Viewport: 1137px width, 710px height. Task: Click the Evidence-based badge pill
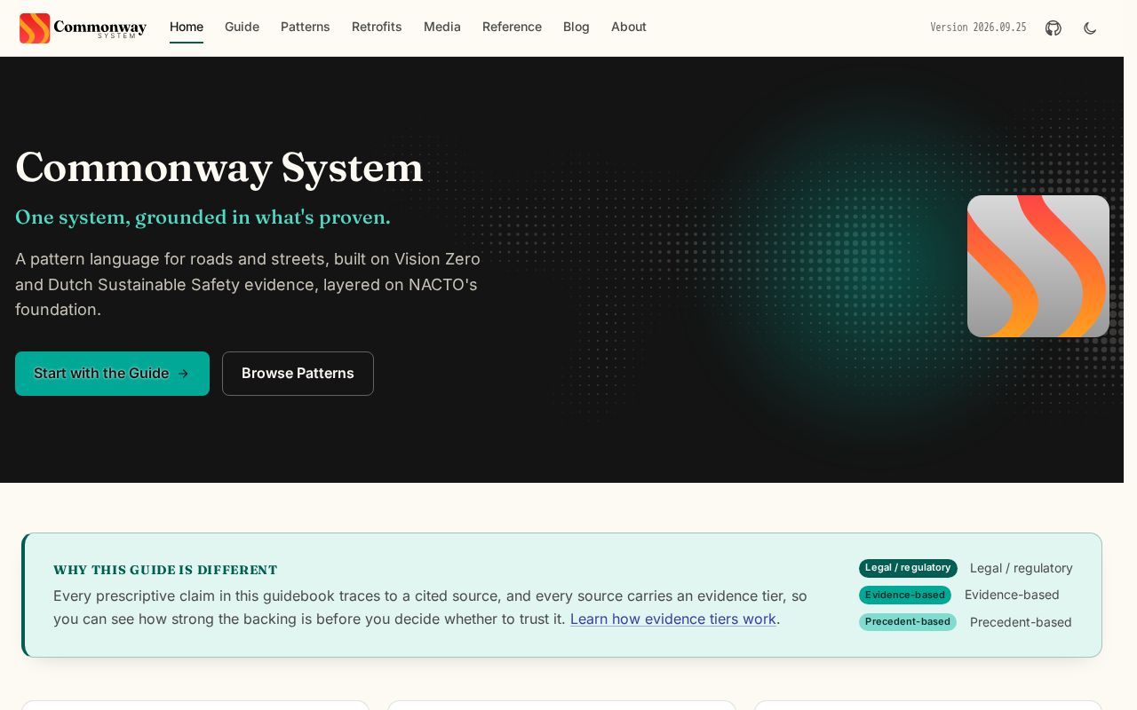(x=905, y=596)
